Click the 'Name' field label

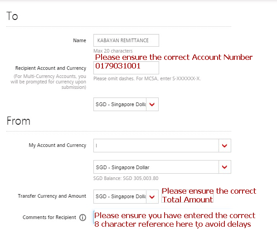(x=79, y=40)
